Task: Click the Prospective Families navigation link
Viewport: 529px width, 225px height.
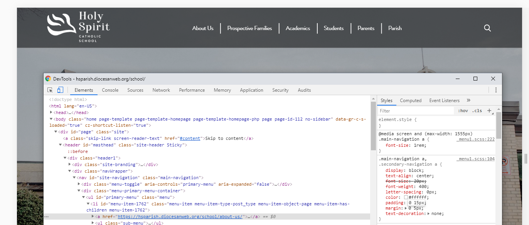Action: tap(249, 28)
